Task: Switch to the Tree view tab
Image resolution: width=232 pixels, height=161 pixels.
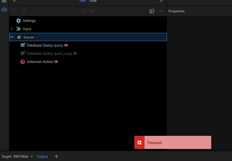Action: tap(82, 1)
